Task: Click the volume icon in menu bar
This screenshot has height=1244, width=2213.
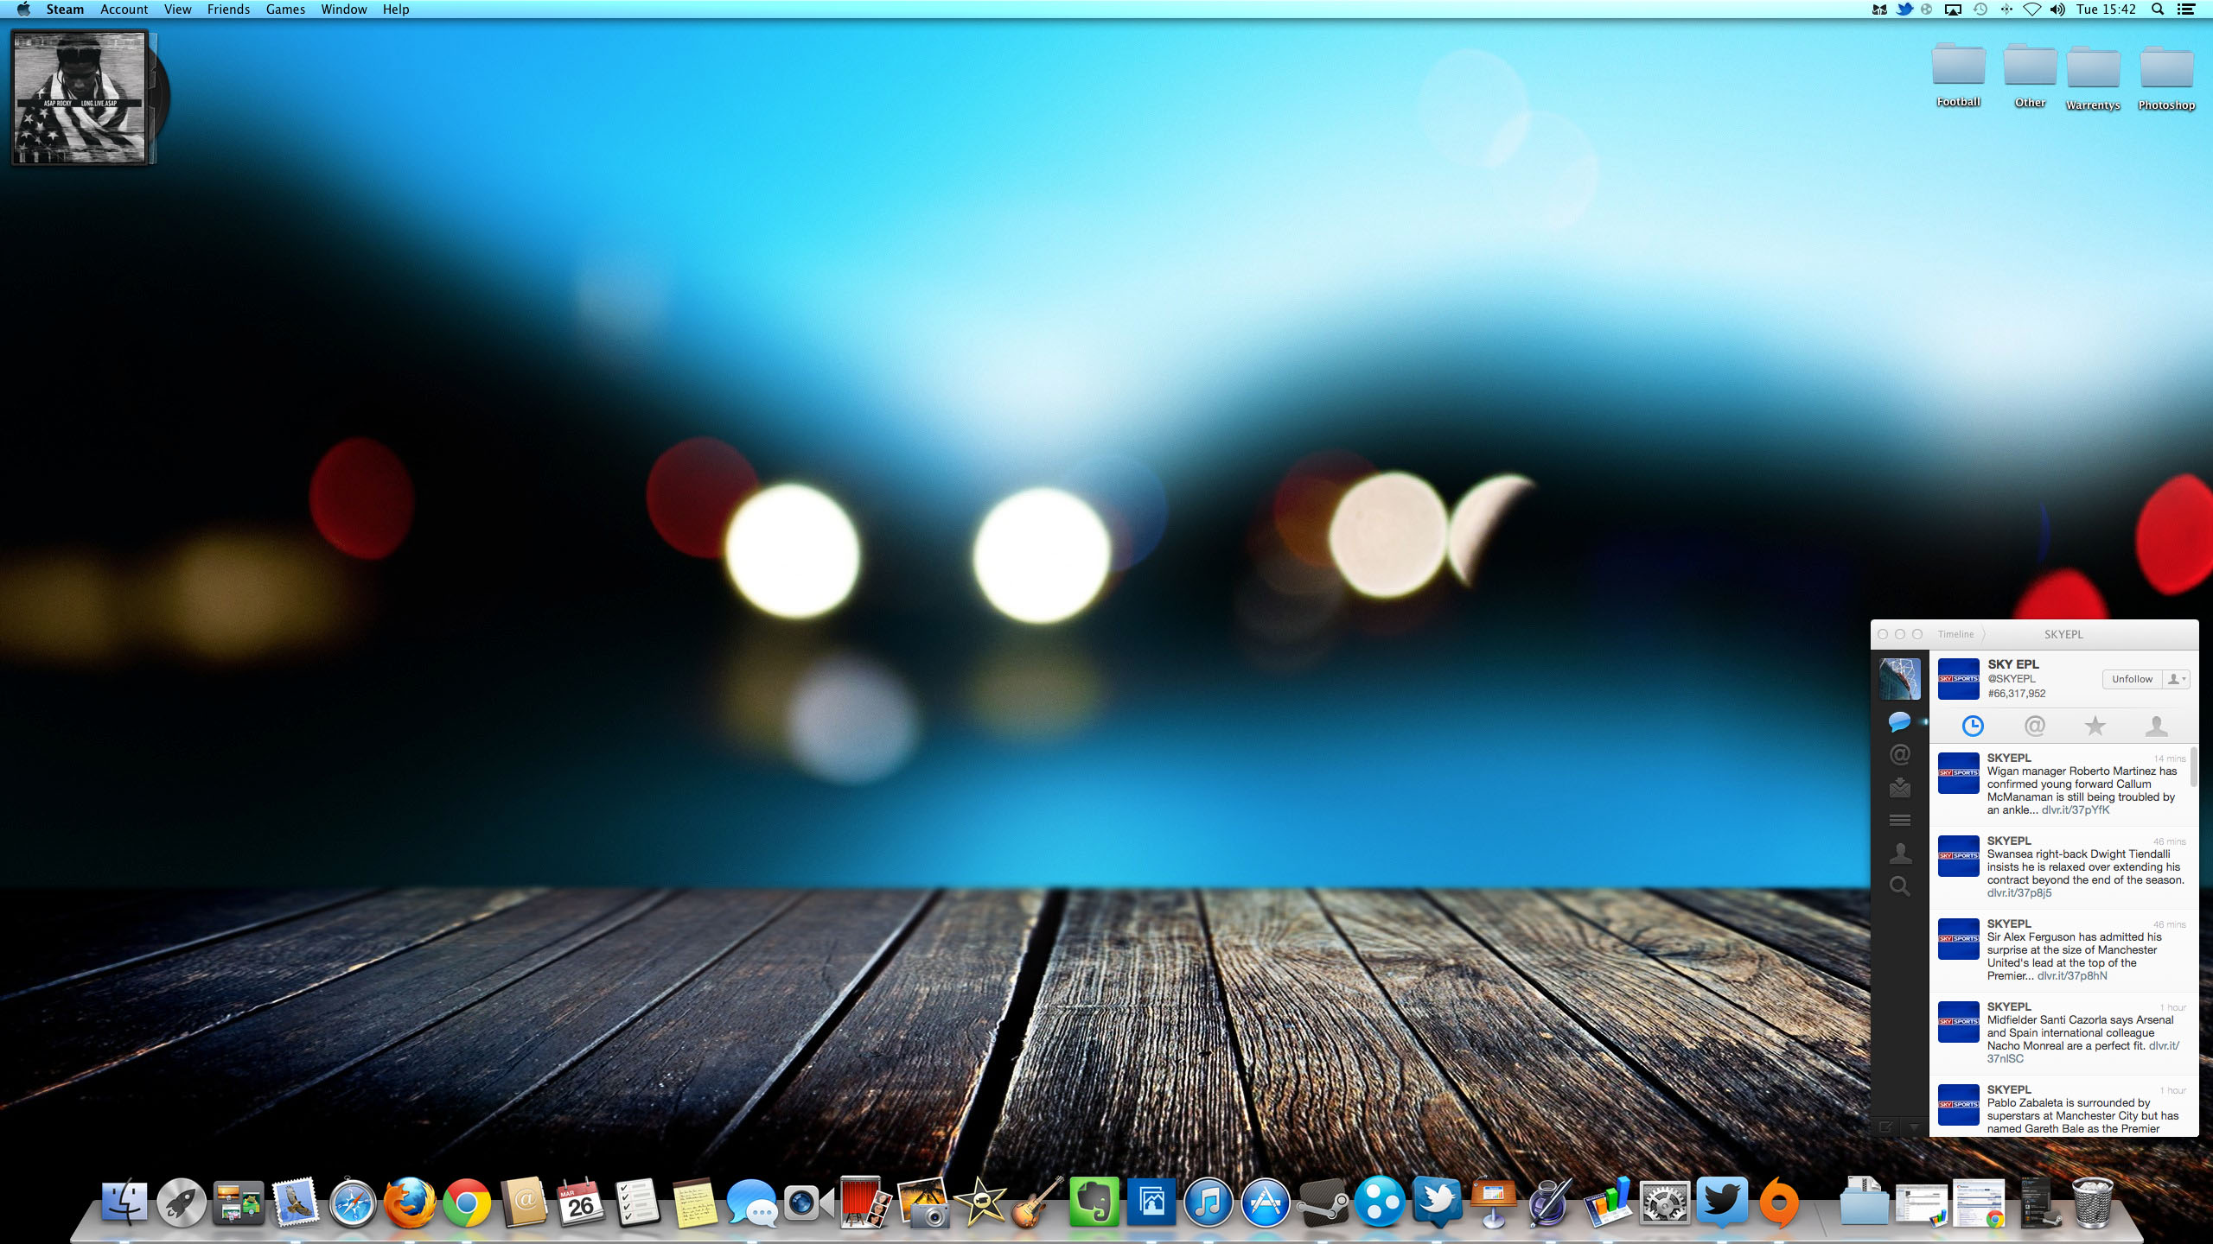Action: point(2057,10)
